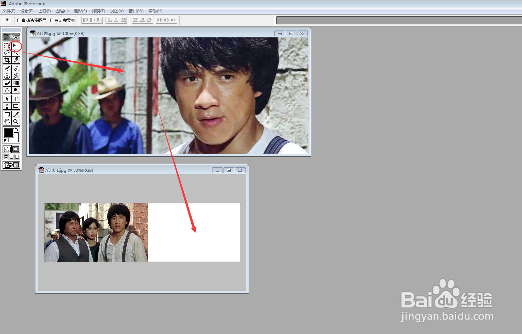Screen dimensions: 522x334
Task: Select the Rectangular Marquee tool
Action: click(x=7, y=46)
